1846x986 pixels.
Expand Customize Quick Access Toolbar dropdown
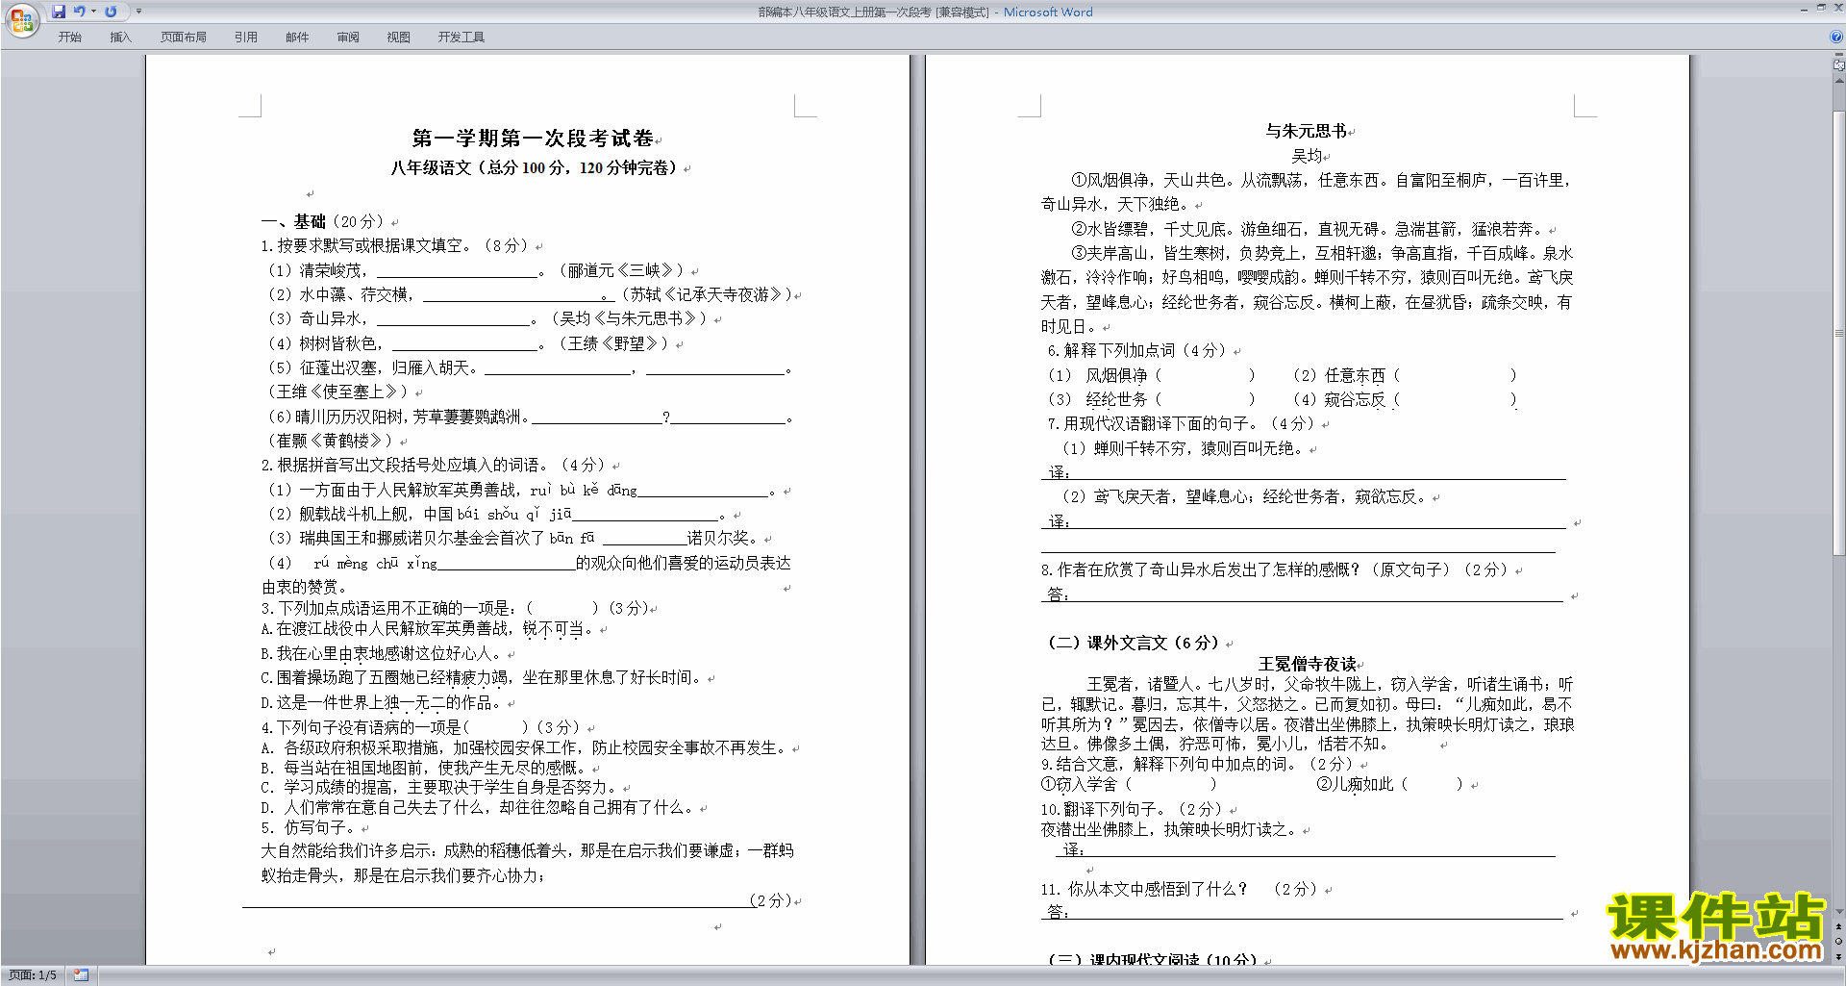(138, 12)
